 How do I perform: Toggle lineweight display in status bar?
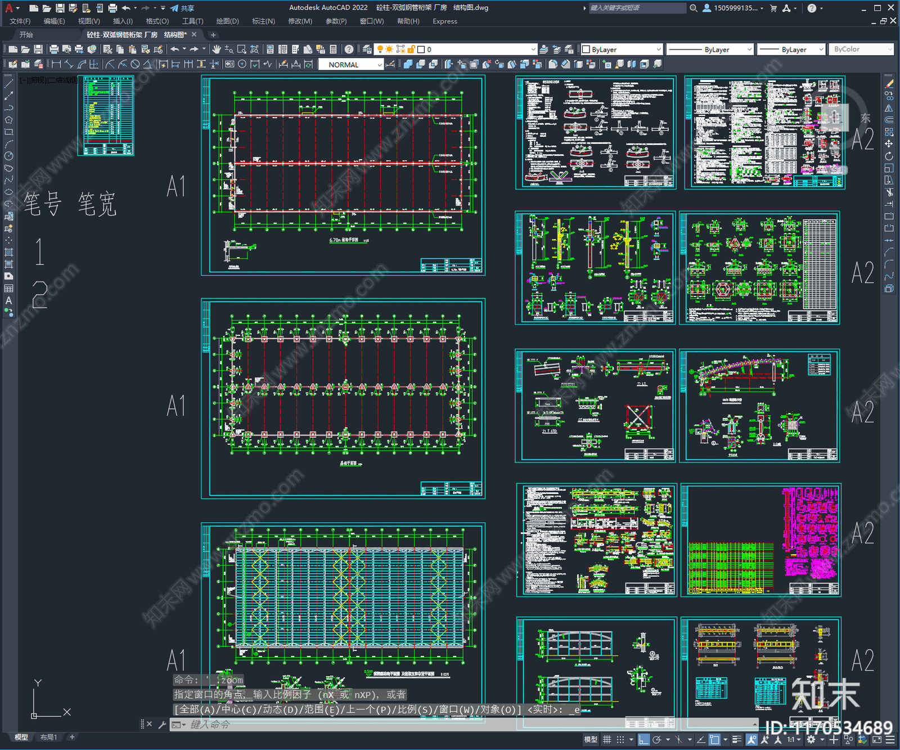point(737,739)
